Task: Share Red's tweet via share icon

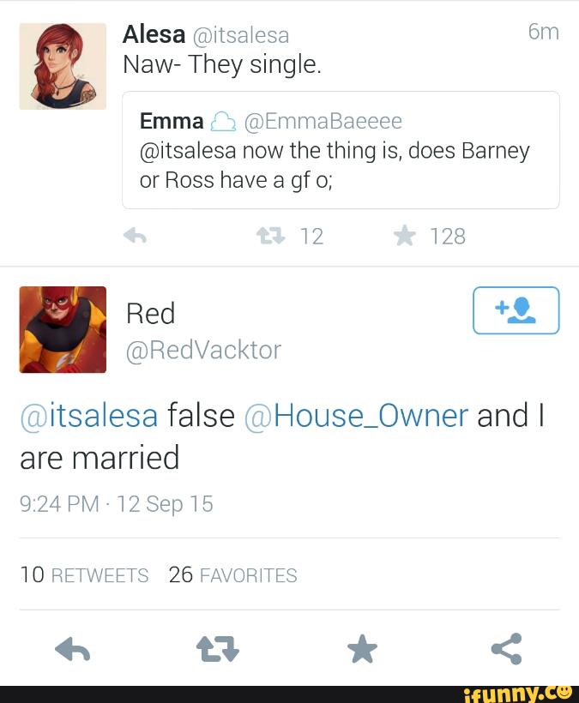Action: [506, 650]
